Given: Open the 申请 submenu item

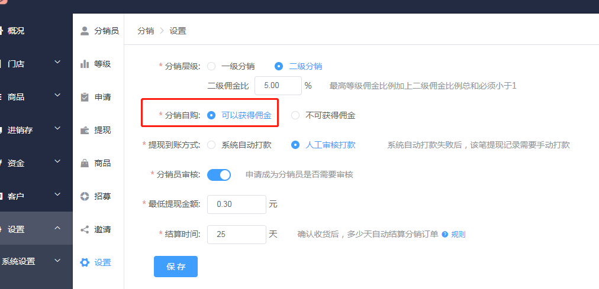Looking at the screenshot, I should (x=102, y=98).
